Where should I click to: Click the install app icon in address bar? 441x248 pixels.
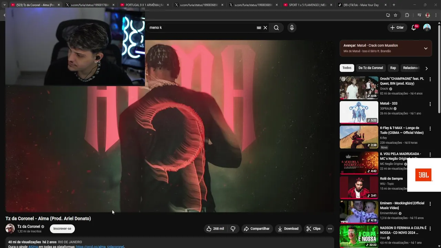[x=388, y=15]
